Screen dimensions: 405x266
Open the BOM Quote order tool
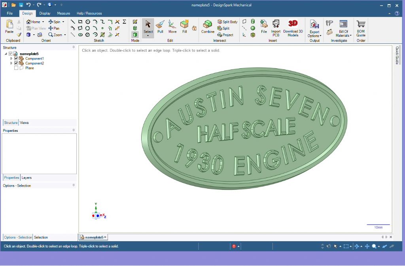click(361, 28)
